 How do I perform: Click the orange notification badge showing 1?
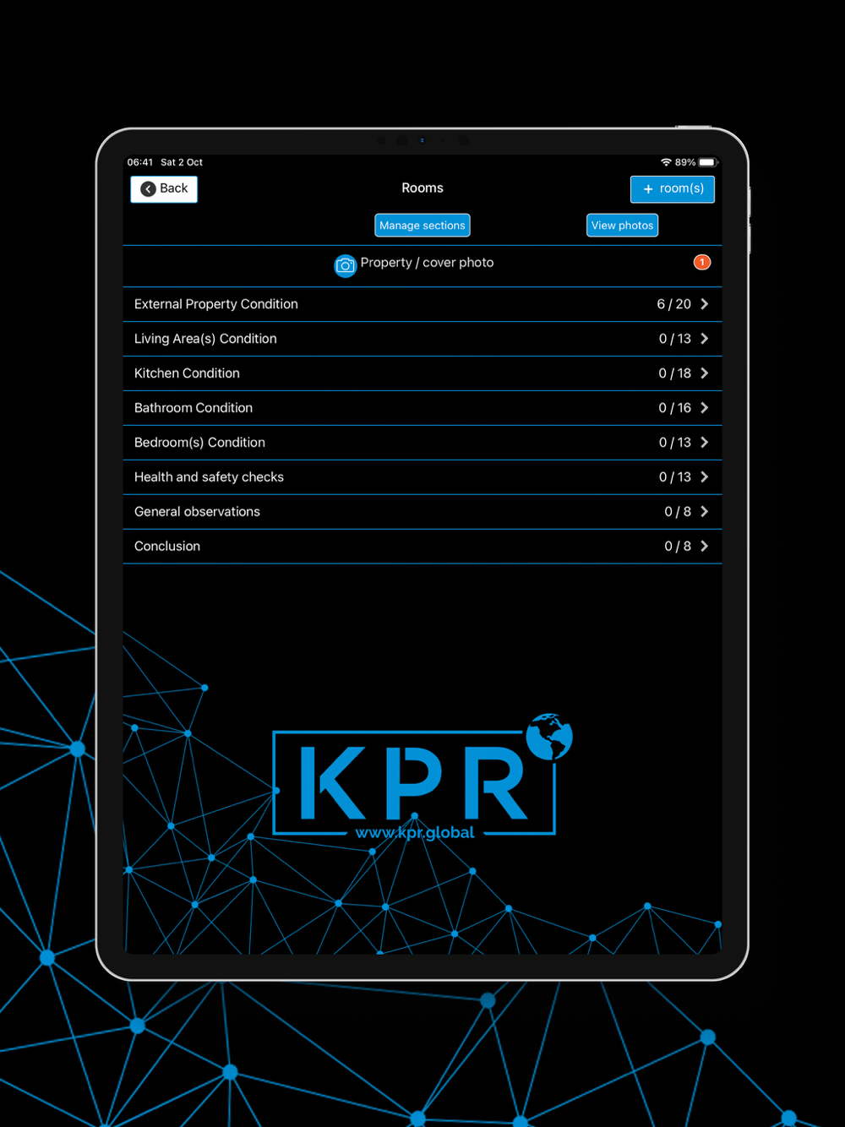pos(702,262)
